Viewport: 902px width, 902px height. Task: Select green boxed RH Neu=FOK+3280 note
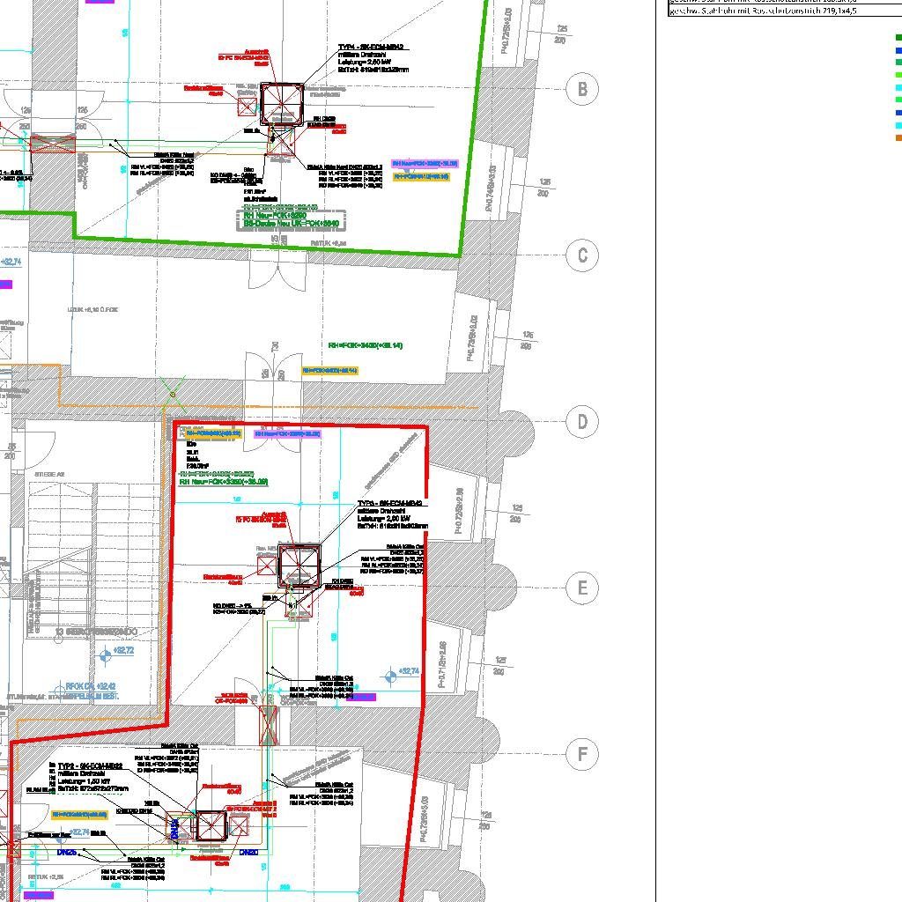click(x=275, y=214)
